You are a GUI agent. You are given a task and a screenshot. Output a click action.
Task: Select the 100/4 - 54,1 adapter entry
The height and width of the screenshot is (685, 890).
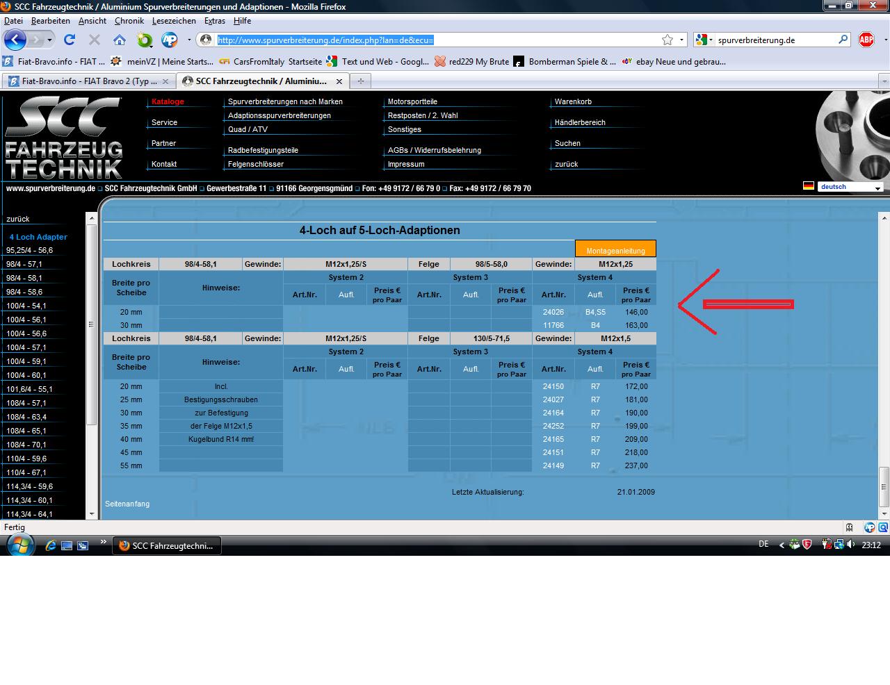click(26, 306)
